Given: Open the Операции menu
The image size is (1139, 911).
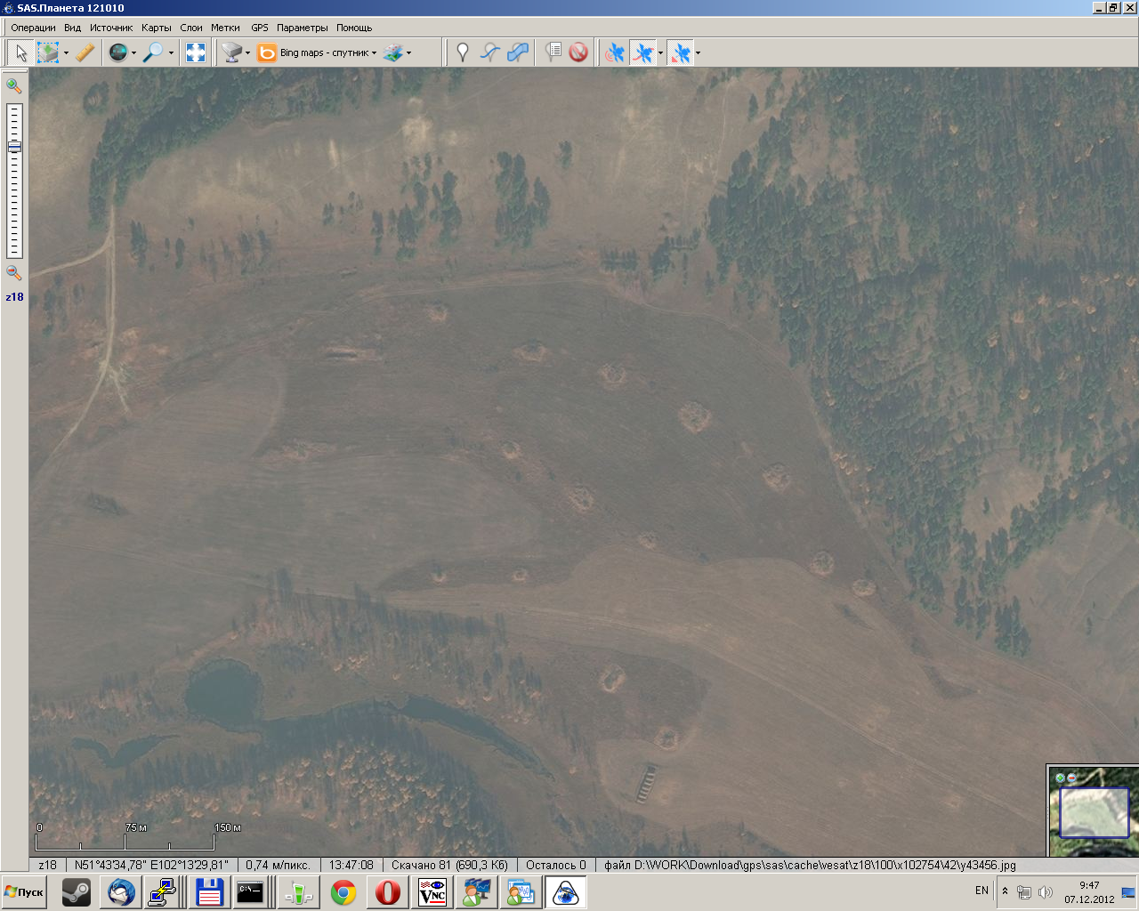Looking at the screenshot, I should click(33, 28).
